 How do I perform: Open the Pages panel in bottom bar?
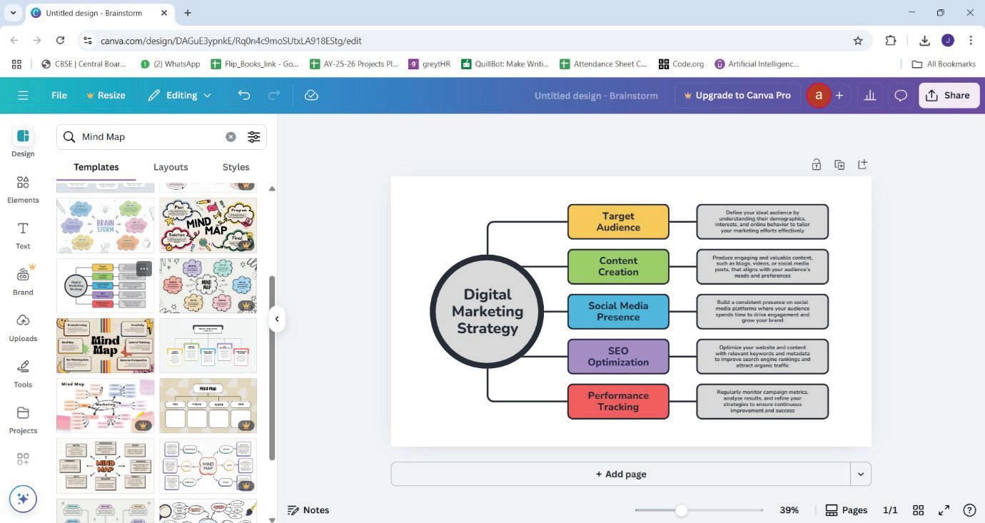coord(847,510)
